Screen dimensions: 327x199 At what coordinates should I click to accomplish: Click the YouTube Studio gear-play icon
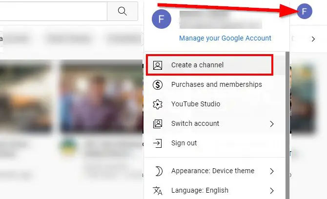coord(158,104)
